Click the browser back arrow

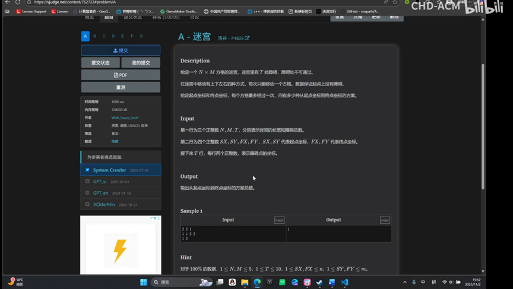(x=7, y=2)
